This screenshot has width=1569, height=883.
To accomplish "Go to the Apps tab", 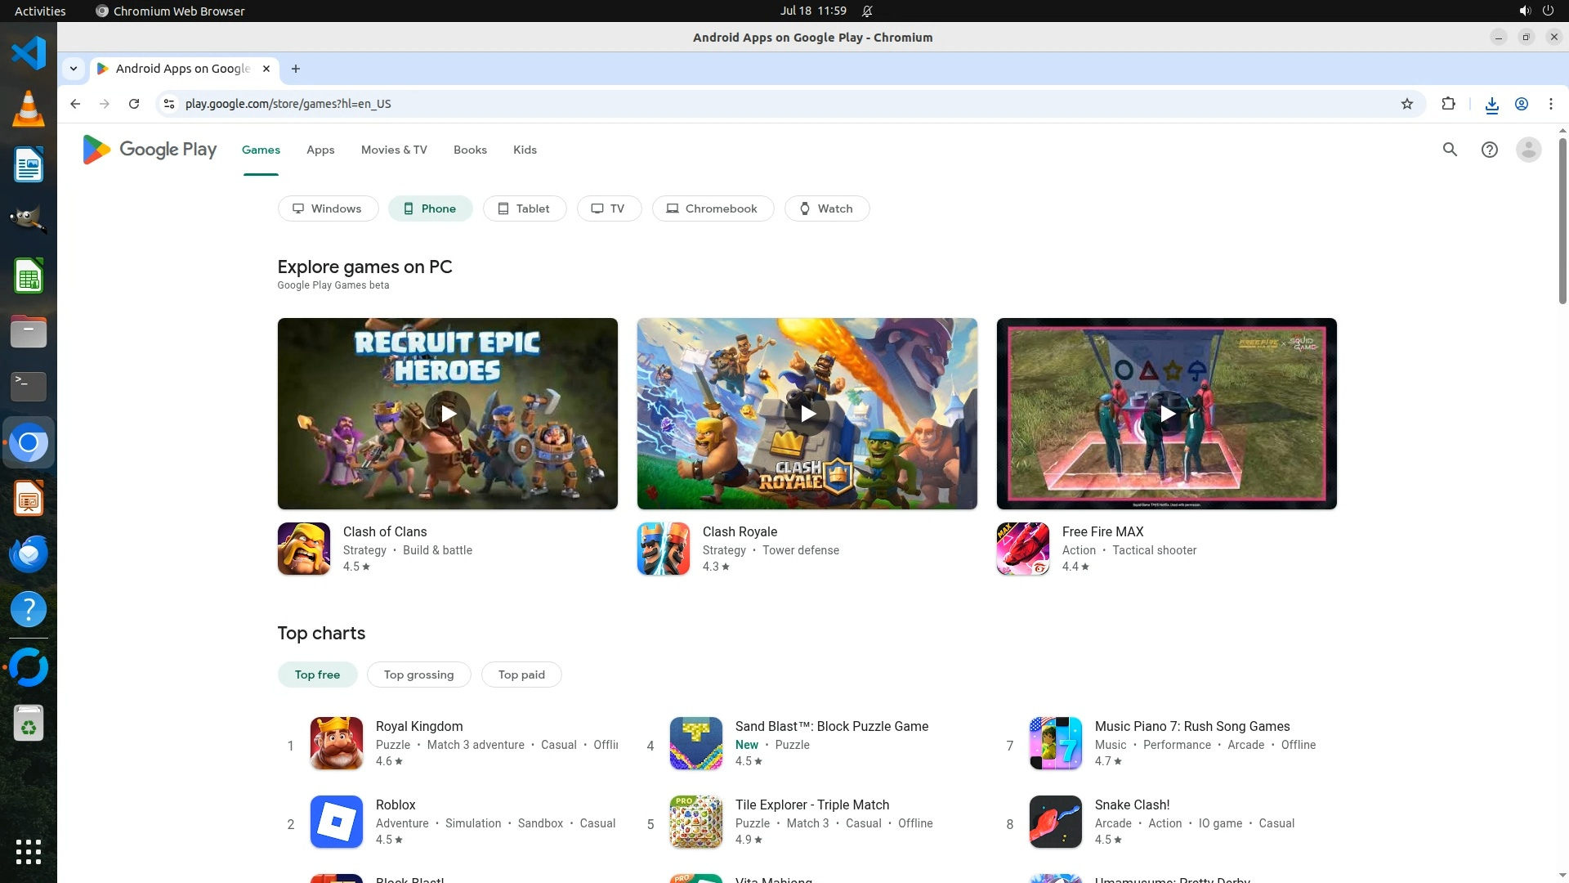I will (x=320, y=150).
